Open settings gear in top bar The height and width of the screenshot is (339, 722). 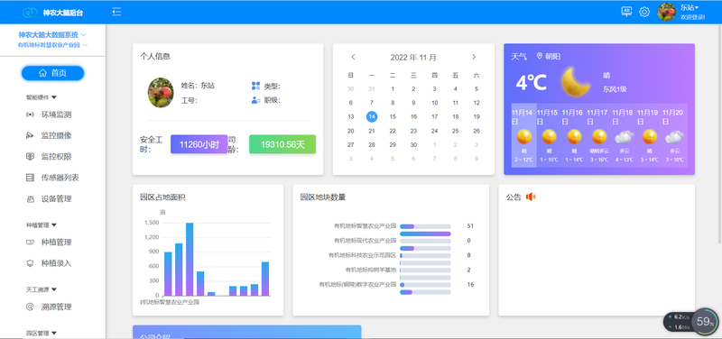pos(644,12)
